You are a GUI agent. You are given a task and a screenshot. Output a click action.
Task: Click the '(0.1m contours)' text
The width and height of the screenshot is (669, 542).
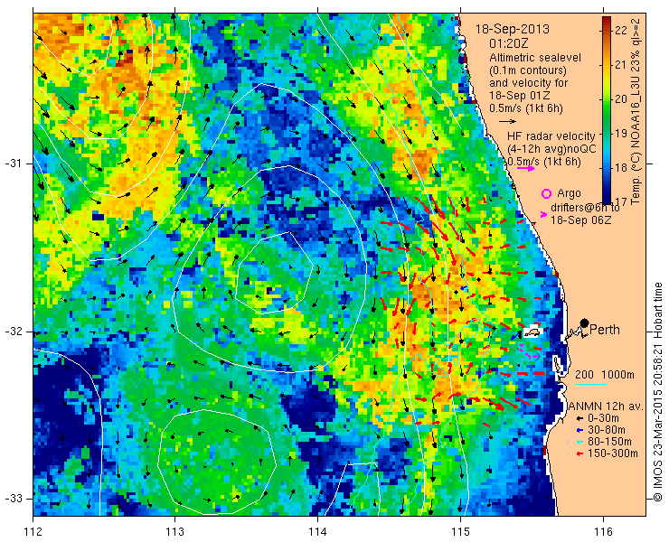(x=528, y=70)
